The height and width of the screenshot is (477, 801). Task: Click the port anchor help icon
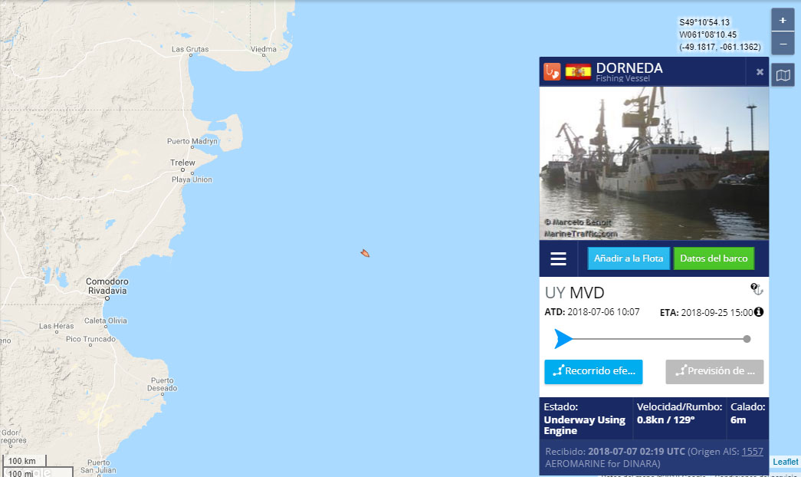[757, 289]
